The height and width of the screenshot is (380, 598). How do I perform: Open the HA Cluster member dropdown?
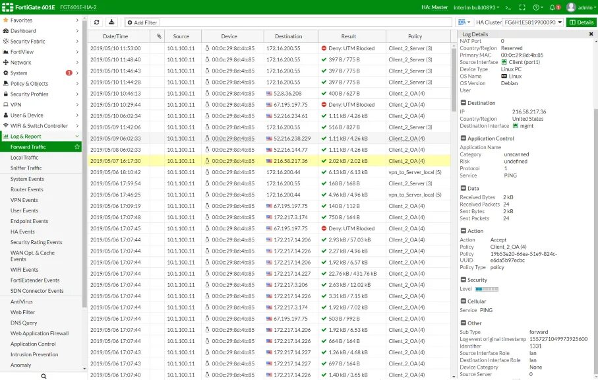tap(533, 22)
